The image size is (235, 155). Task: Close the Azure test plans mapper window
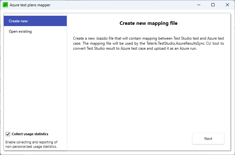227,5
